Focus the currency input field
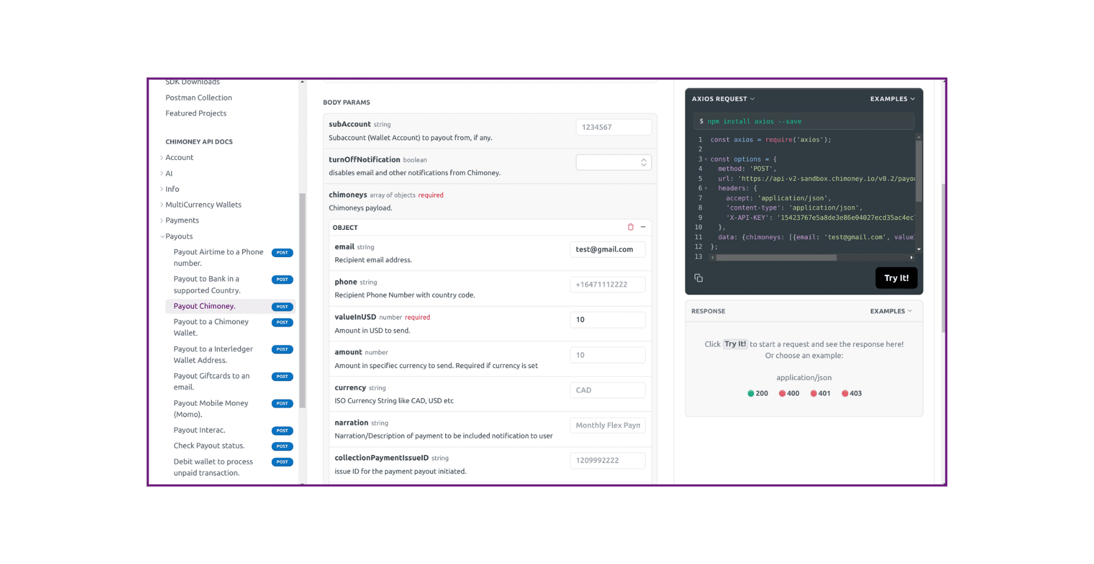Image resolution: width=1094 pixels, height=564 pixels. (x=607, y=390)
